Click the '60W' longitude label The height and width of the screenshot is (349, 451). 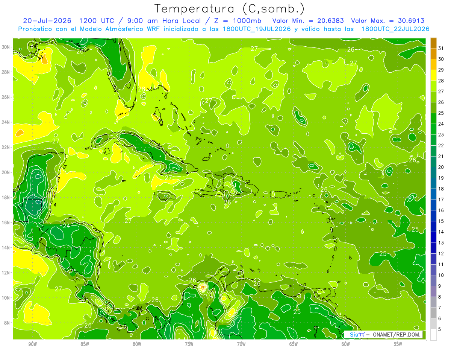point(346,344)
